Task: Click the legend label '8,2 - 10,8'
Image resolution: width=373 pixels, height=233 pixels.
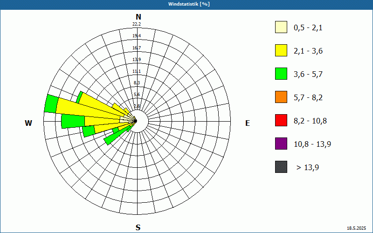Action: tap(311, 121)
